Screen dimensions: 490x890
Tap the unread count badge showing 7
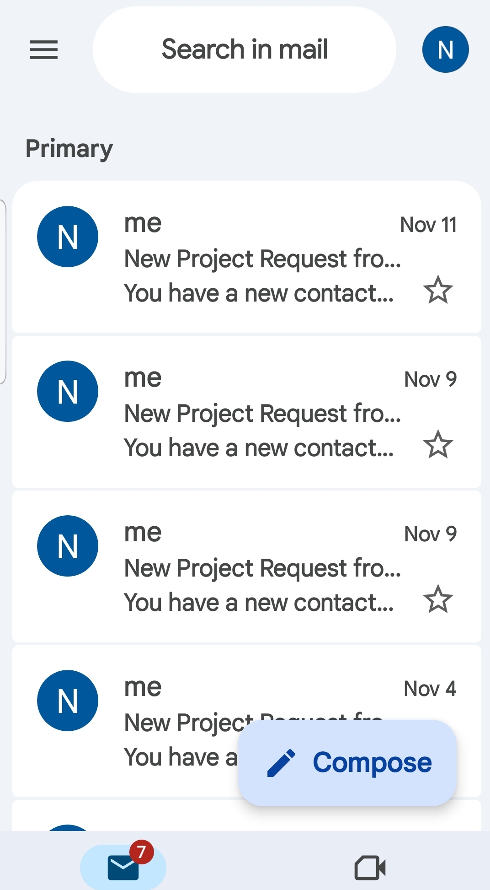(x=141, y=852)
